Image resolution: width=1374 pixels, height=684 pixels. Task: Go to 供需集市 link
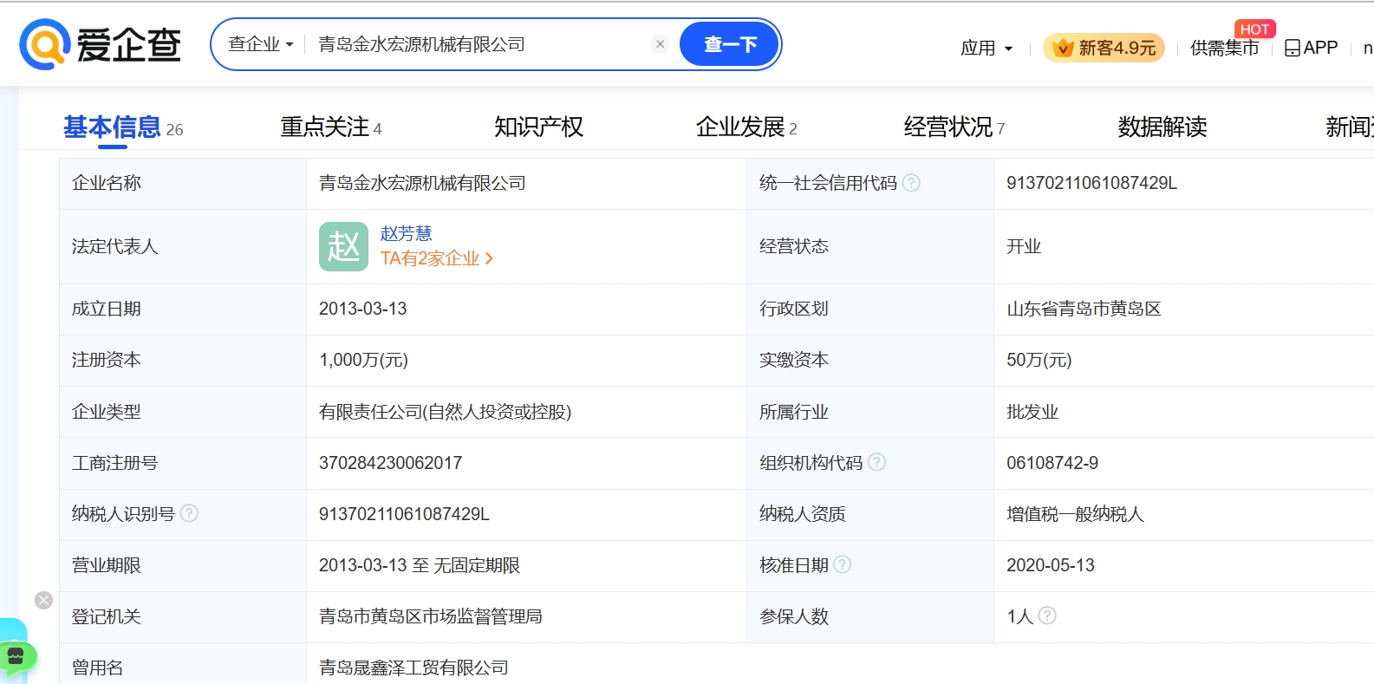coord(1224,48)
